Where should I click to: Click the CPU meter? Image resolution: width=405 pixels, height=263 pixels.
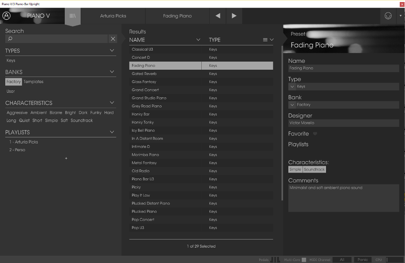click(x=394, y=260)
